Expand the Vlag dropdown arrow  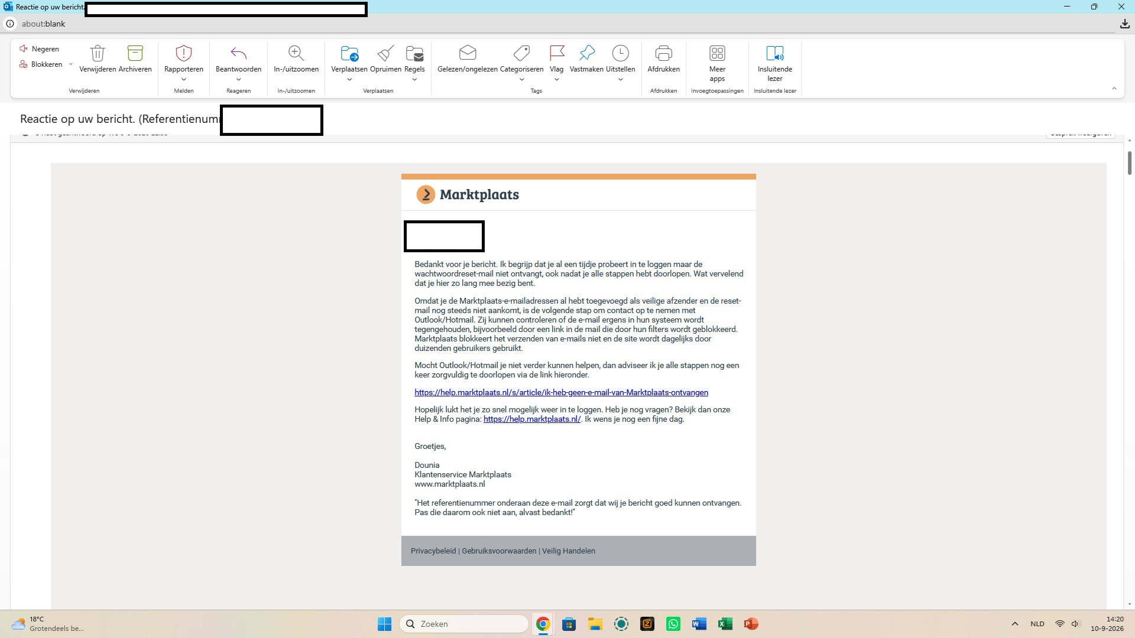click(x=557, y=80)
